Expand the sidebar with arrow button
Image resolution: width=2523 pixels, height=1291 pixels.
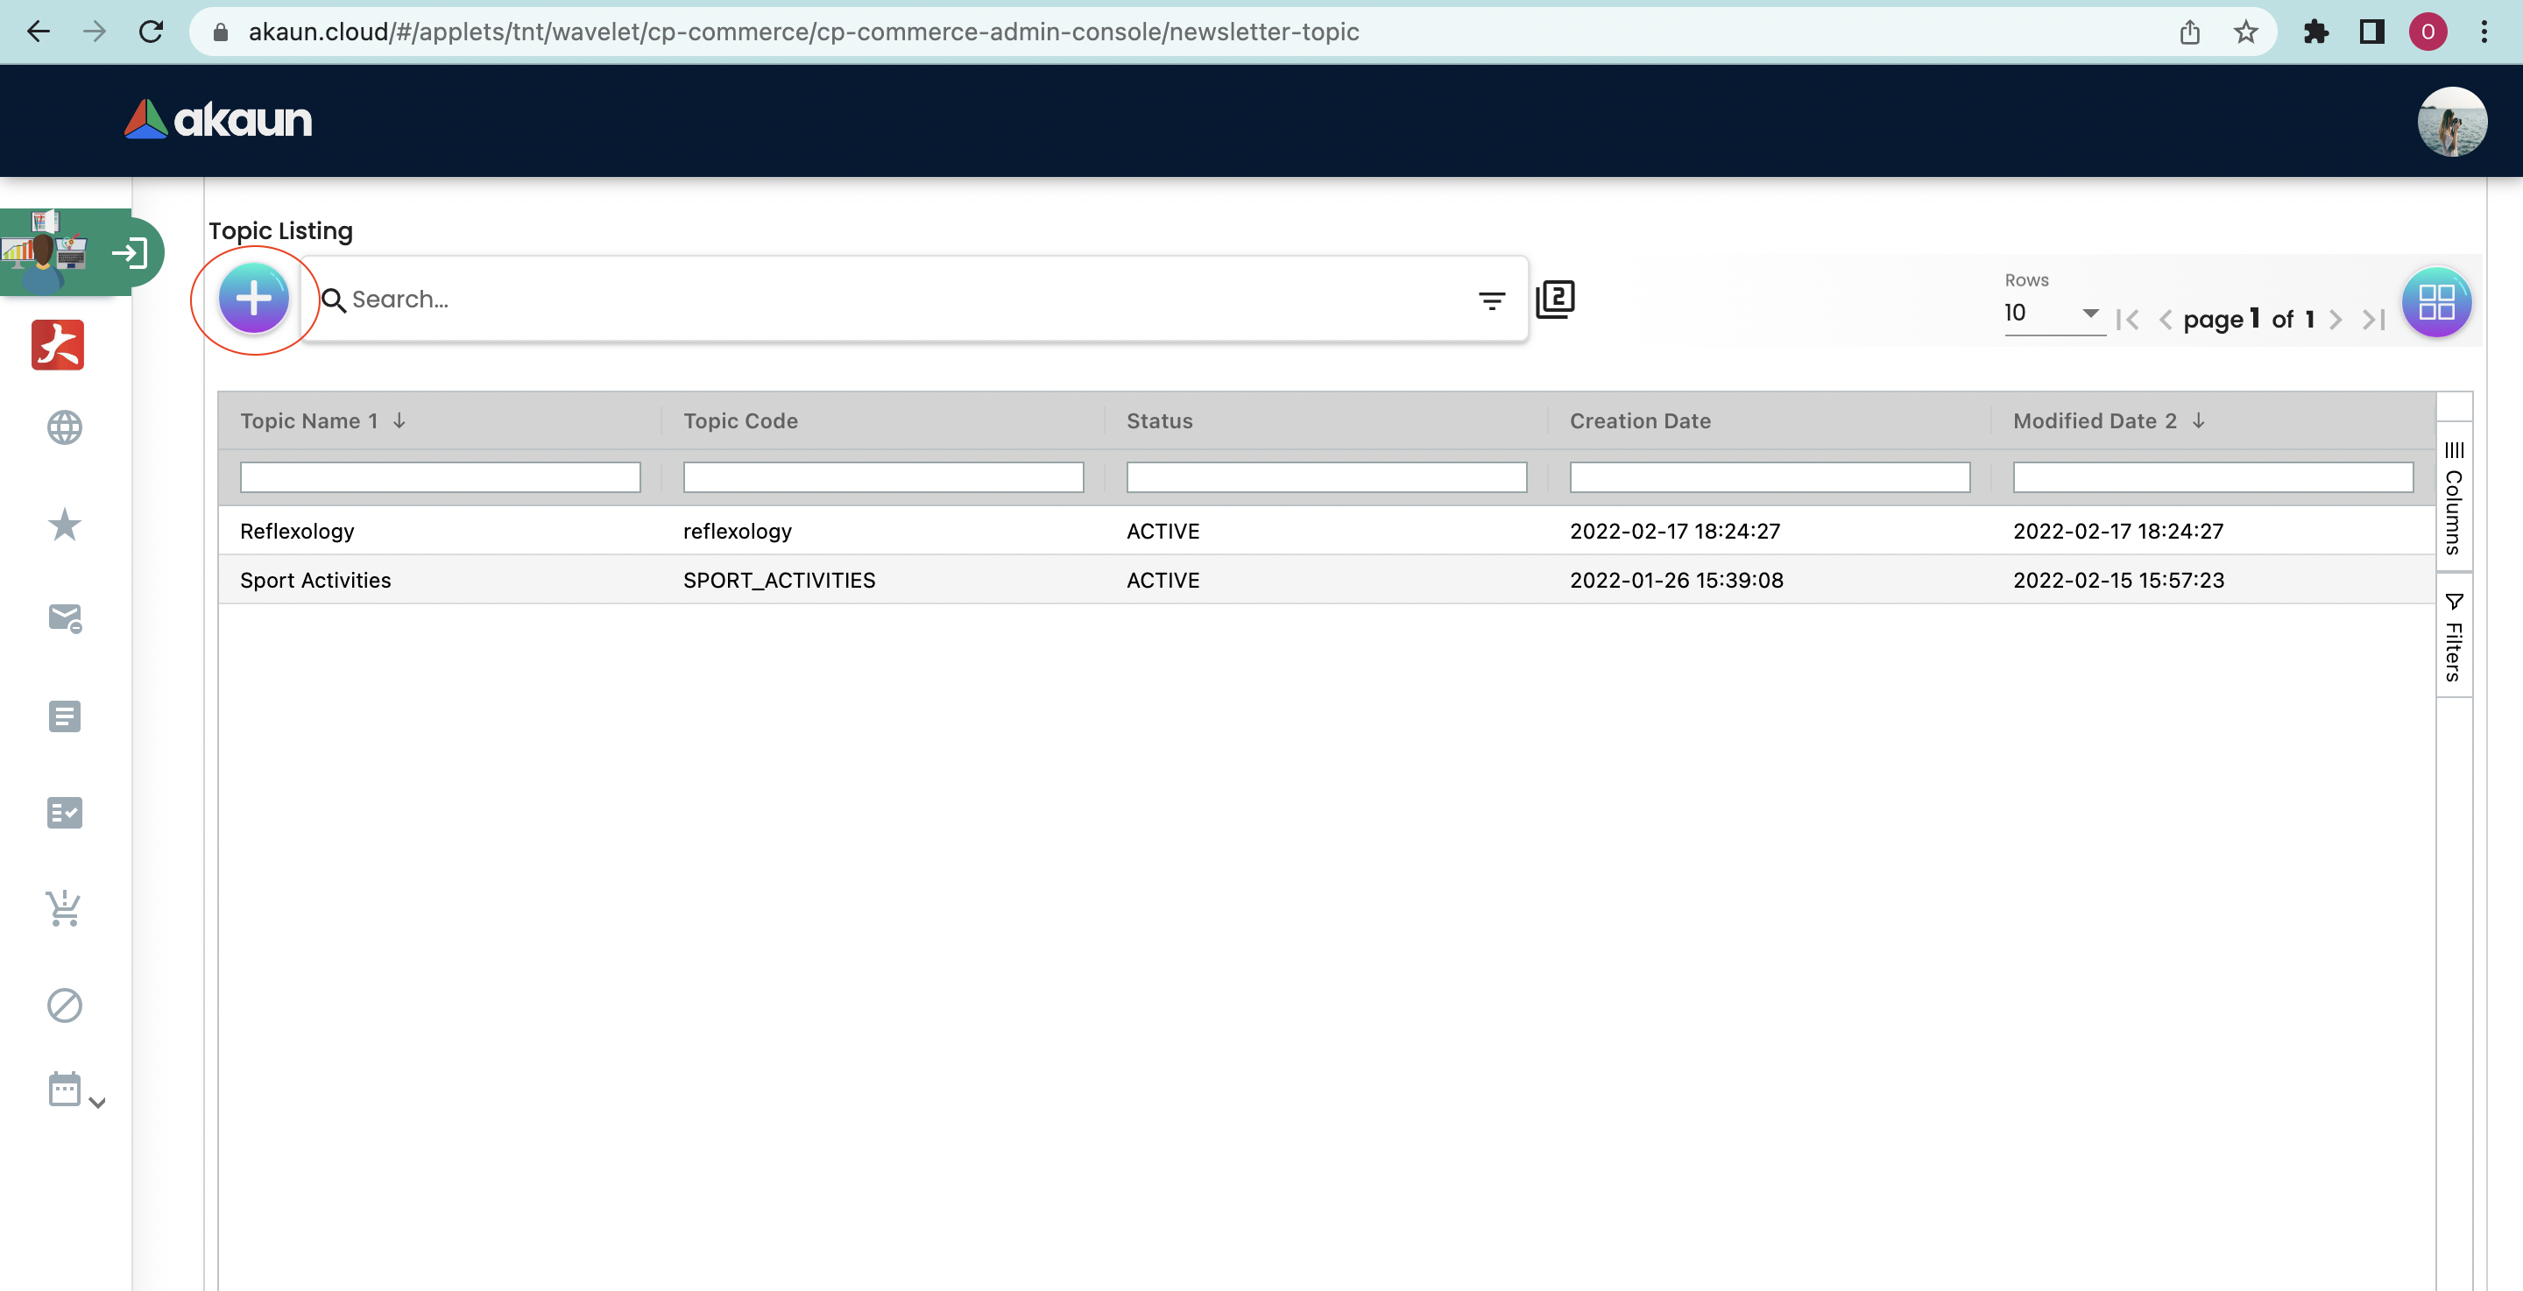click(130, 254)
